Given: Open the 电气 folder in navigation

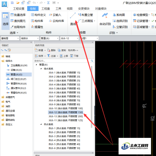Looking at the screenshot, I should click(6, 102).
